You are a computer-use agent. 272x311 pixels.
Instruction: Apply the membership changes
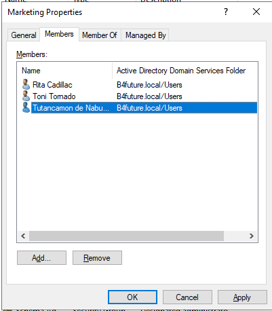point(242,297)
